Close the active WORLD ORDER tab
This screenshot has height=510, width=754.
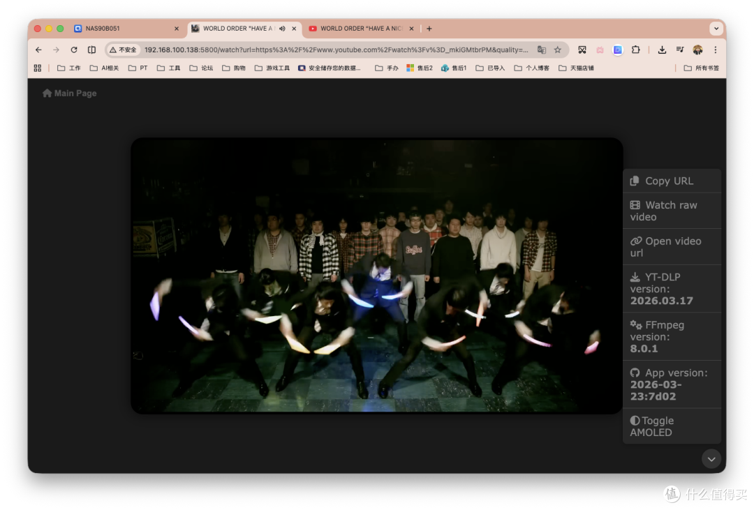click(x=295, y=29)
